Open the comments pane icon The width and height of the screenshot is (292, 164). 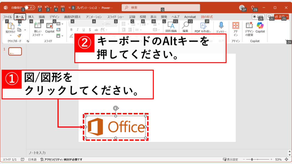coord(269,17)
